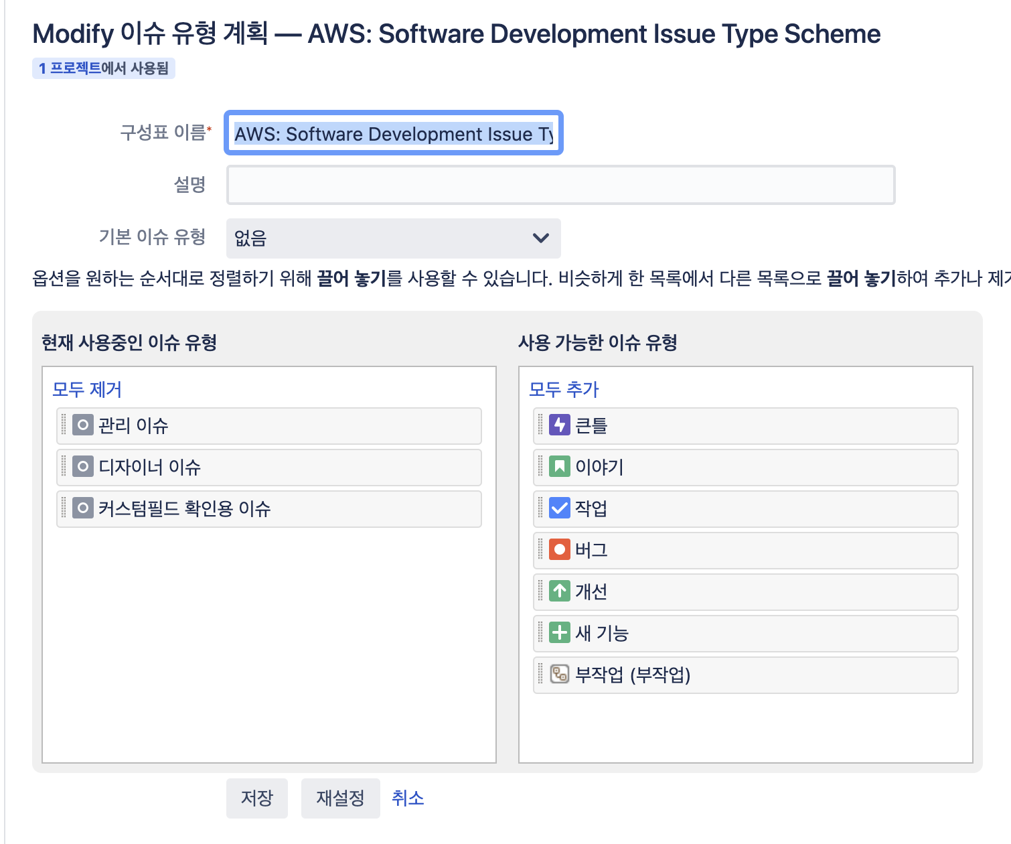Grab the drag handle of 새 기능
1011x844 pixels.
pos(540,632)
